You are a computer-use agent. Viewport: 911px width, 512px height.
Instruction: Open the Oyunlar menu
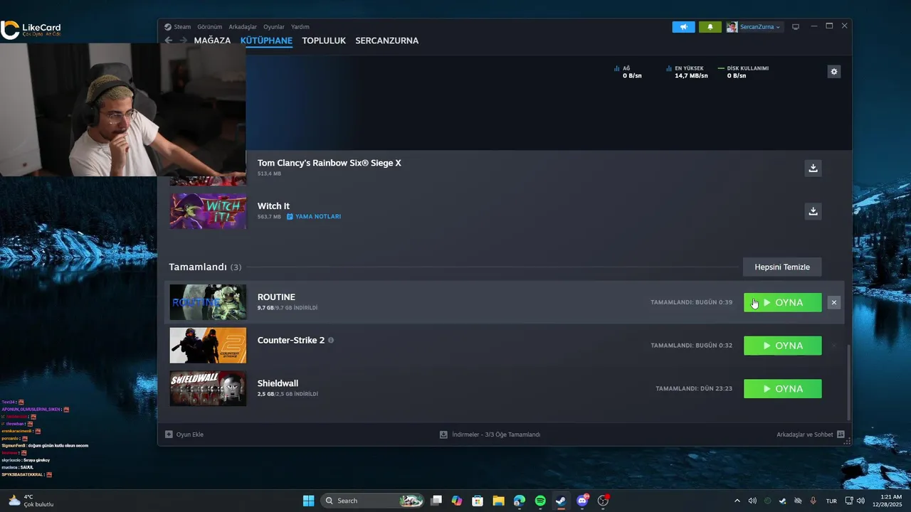tap(274, 27)
